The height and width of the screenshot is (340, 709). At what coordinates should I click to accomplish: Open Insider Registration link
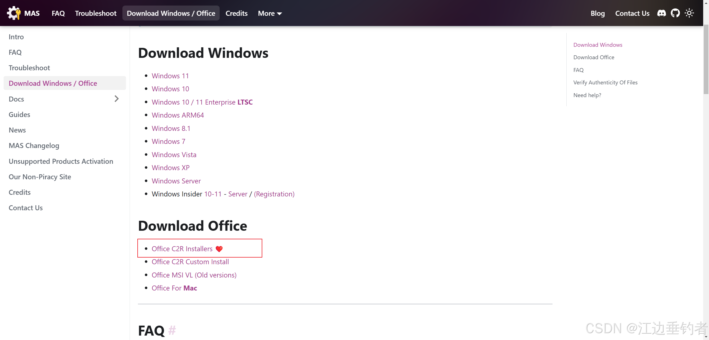tap(274, 194)
